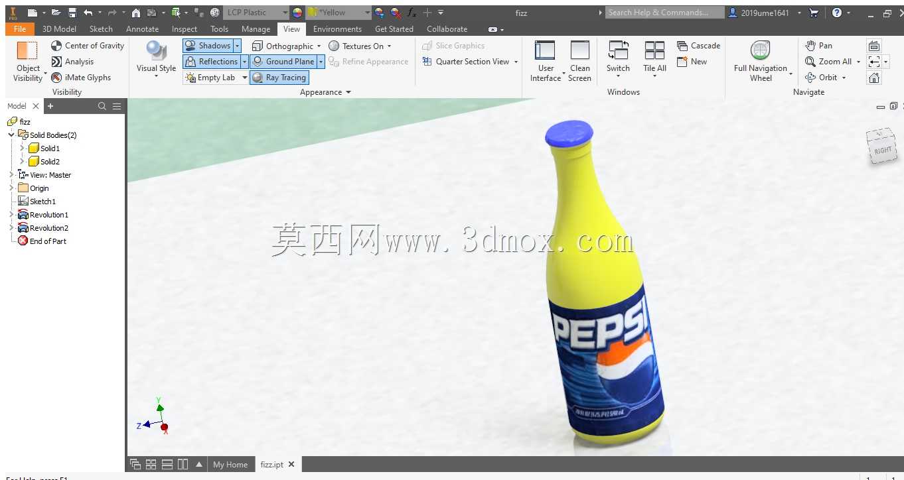Open the shopping cart icon
This screenshot has height=480, width=904.
[x=814, y=13]
